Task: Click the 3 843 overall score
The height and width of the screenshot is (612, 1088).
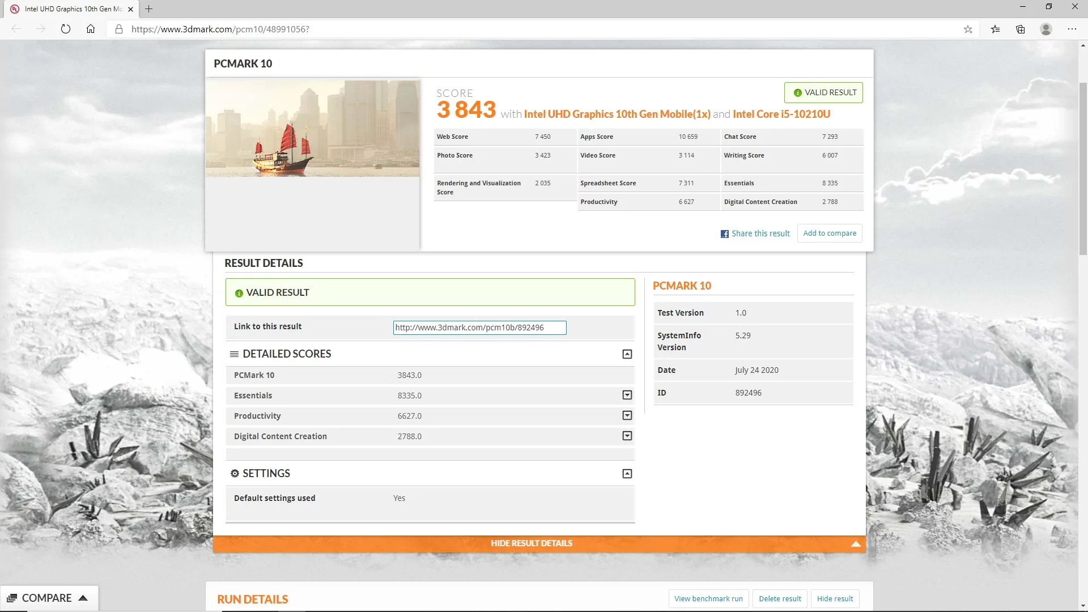Action: [466, 110]
